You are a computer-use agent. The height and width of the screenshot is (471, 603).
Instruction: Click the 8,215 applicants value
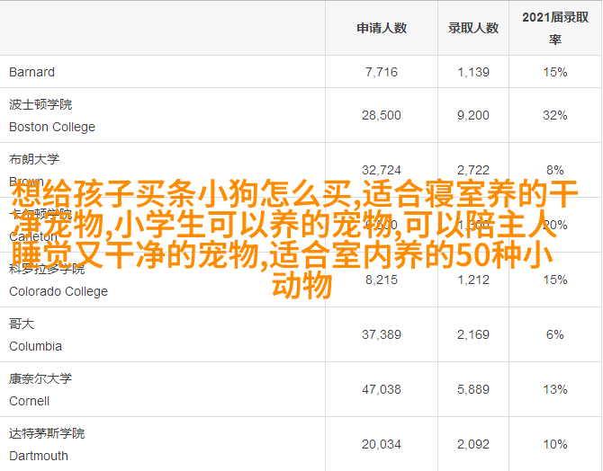(x=382, y=280)
